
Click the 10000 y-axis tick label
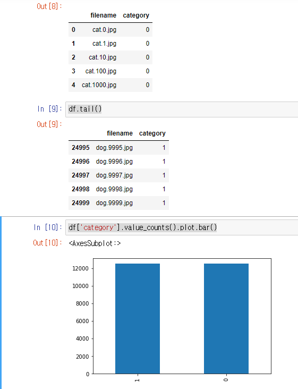[x=80, y=286]
